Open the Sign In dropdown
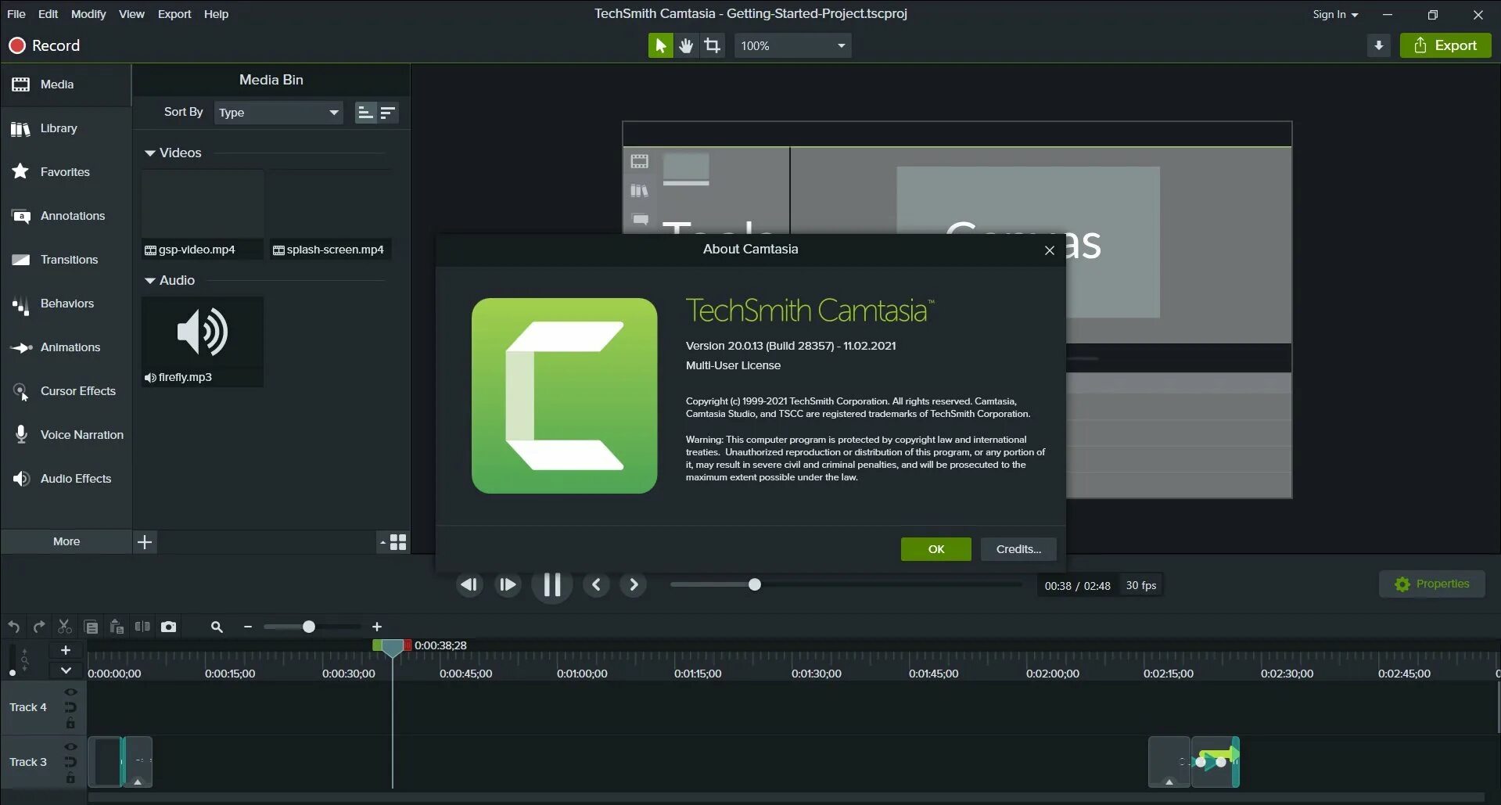Viewport: 1501px width, 805px height. 1335,14
